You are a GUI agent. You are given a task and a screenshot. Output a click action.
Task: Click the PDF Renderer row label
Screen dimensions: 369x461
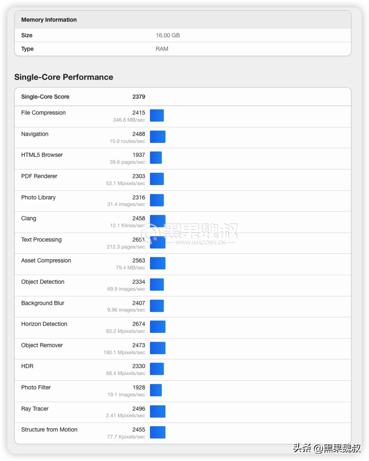tap(39, 176)
